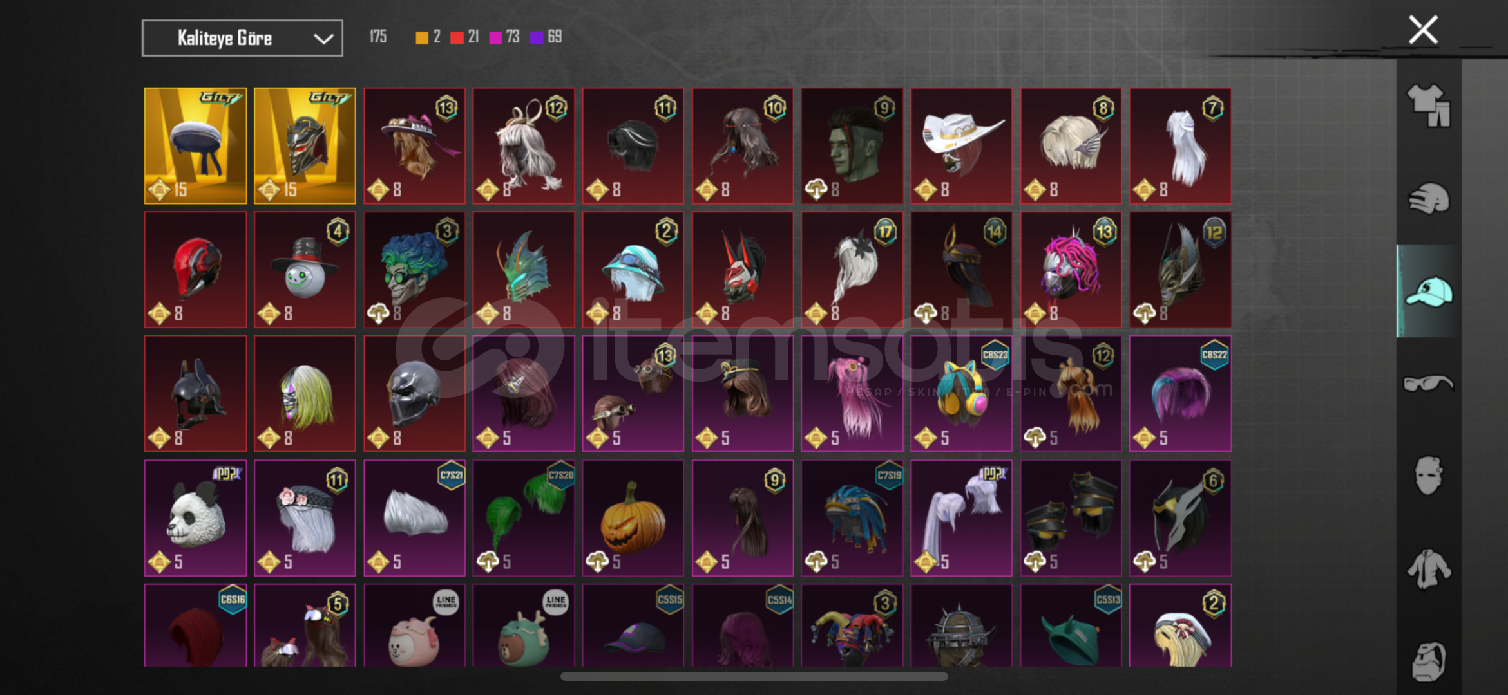Viewport: 1508px width, 695px height.
Task: Pick the jack-o-lantern pumpkin head item
Action: click(633, 518)
